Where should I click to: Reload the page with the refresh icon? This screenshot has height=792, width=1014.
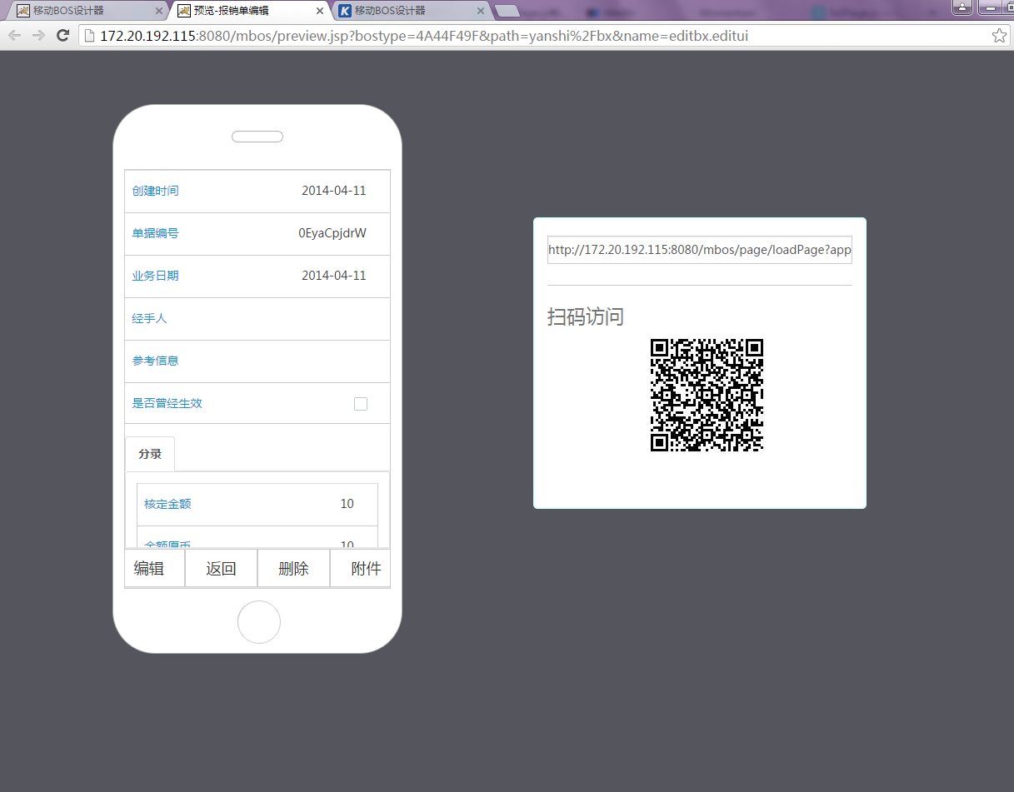pyautogui.click(x=62, y=35)
